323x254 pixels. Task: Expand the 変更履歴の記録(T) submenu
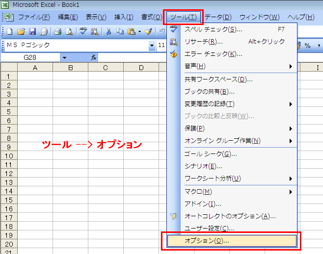[x=291, y=104]
